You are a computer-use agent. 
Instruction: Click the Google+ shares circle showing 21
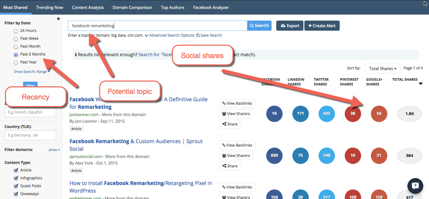pos(379,156)
